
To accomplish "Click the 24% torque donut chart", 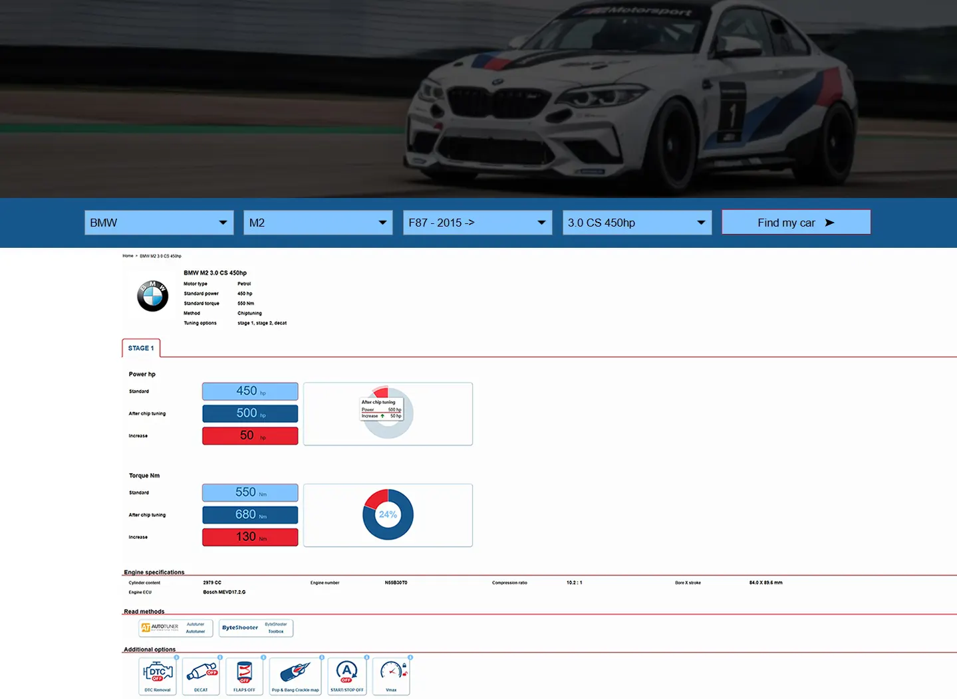I will point(388,514).
